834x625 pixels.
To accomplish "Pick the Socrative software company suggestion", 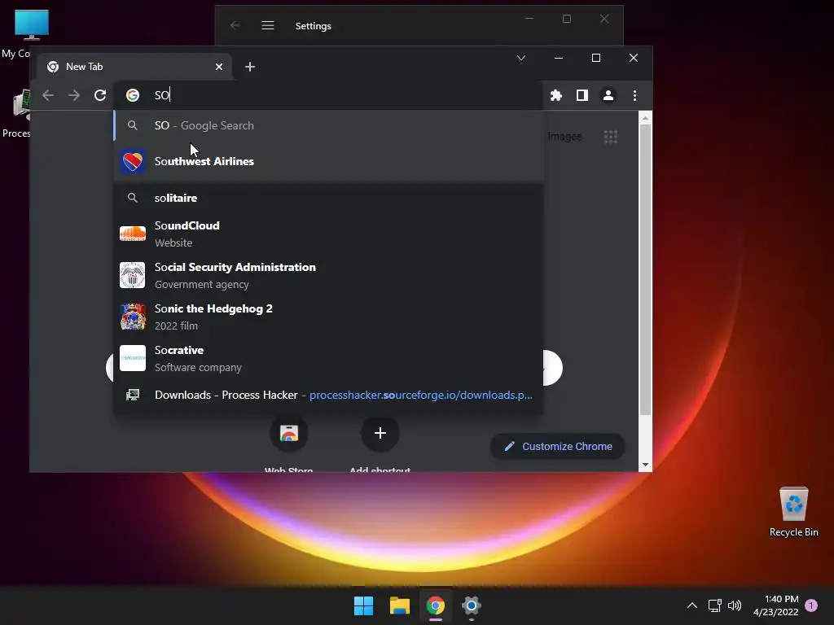I will 328,358.
